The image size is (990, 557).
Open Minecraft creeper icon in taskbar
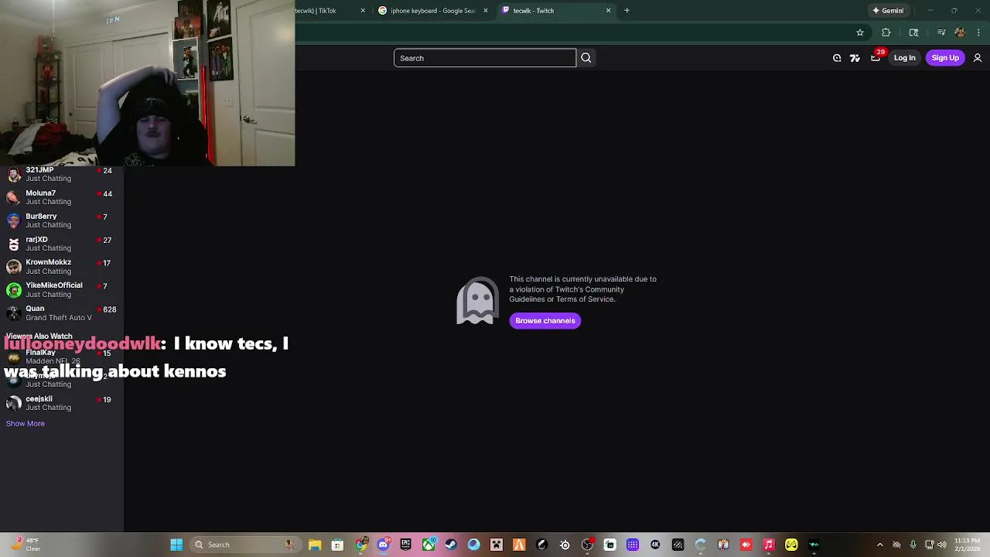(x=497, y=545)
